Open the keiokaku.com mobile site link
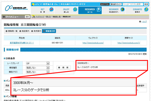 pyautogui.click(x=129, y=43)
